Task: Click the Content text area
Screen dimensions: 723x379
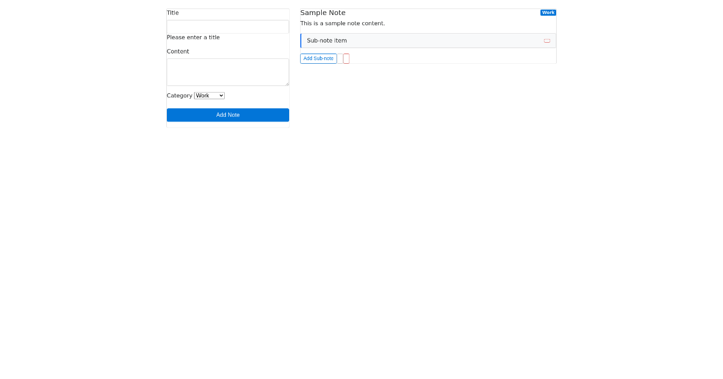Action: pyautogui.click(x=228, y=72)
